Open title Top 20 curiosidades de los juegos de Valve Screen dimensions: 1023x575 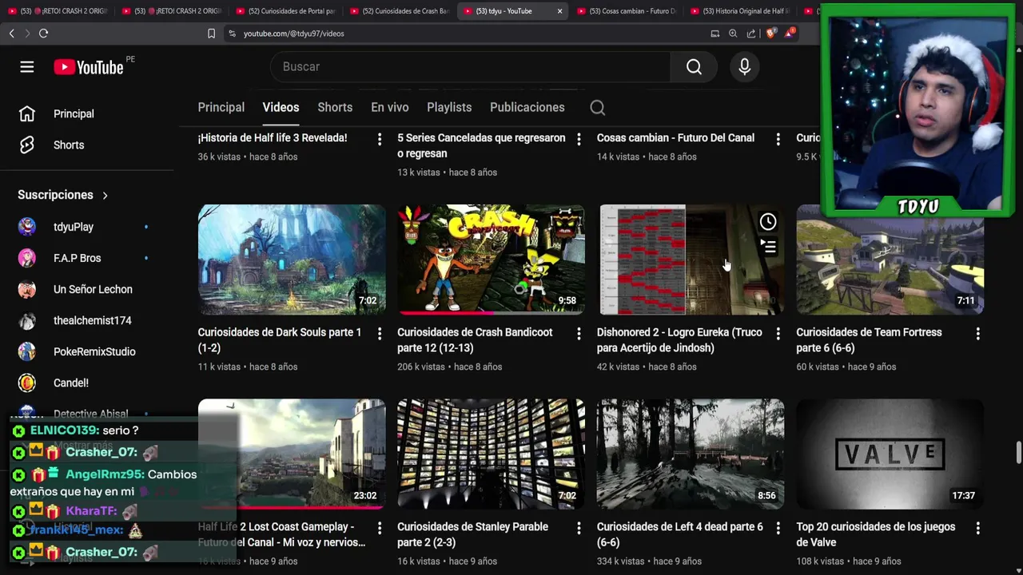[x=875, y=534]
